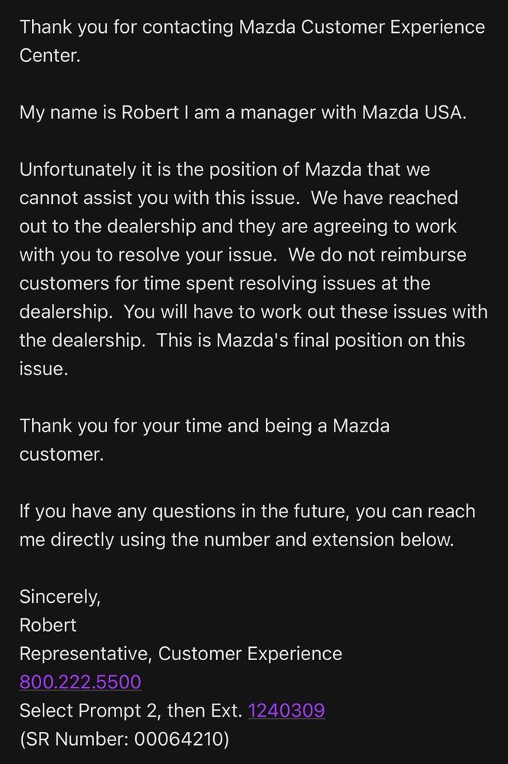The height and width of the screenshot is (764, 508).
Task: Click 'cannot assist you with this issue' text
Action: 159,198
